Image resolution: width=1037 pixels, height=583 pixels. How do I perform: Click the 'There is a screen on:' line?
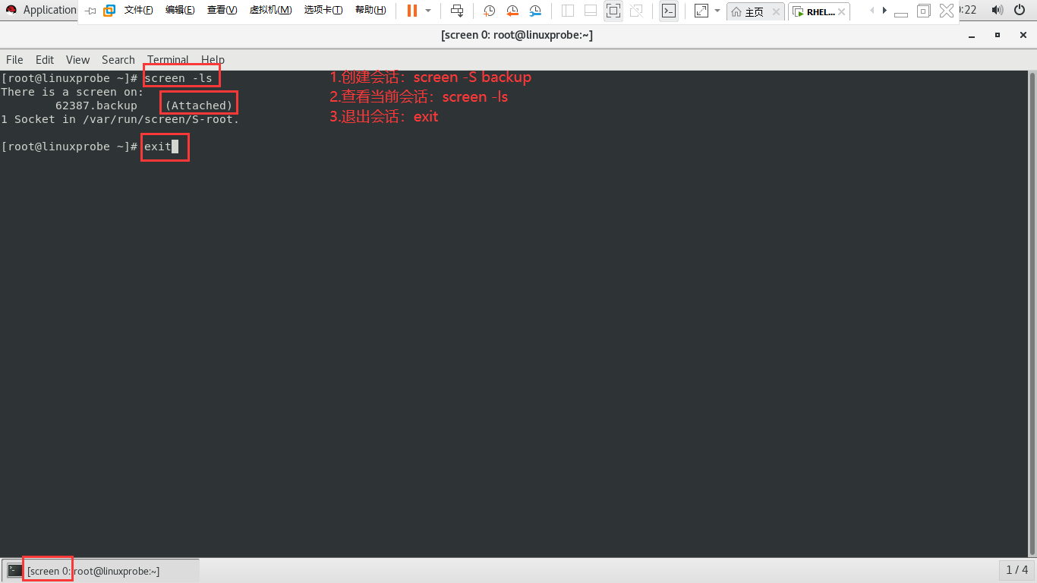72,92
